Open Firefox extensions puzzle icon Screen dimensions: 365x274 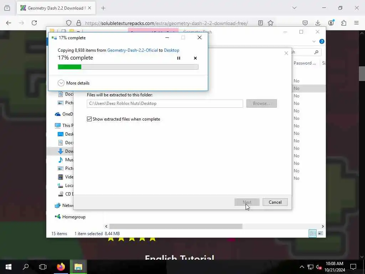pyautogui.click(x=344, y=23)
